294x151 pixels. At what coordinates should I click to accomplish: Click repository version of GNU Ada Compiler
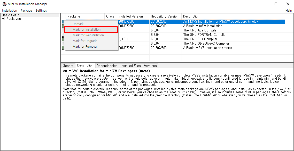(156, 30)
